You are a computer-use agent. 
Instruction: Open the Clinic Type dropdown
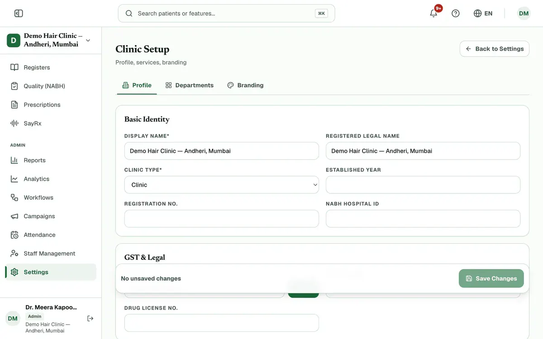point(222,185)
